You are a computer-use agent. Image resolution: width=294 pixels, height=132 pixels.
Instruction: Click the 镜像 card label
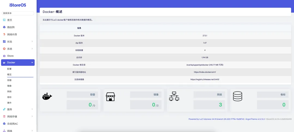[156, 95]
